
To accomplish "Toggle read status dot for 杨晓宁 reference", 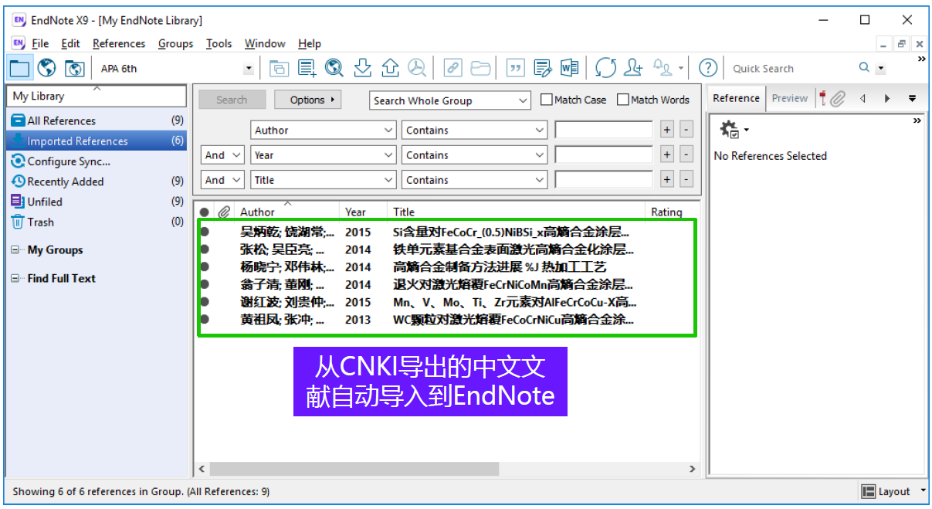I will (205, 267).
